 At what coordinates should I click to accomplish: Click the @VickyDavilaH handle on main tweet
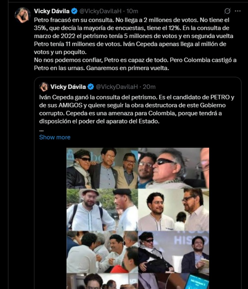pyautogui.click(x=100, y=11)
